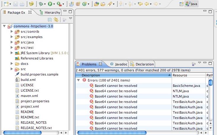The height and width of the screenshot is (135, 217).
Task: Open the Back history dropdown arrow
Action: click(x=151, y=4)
